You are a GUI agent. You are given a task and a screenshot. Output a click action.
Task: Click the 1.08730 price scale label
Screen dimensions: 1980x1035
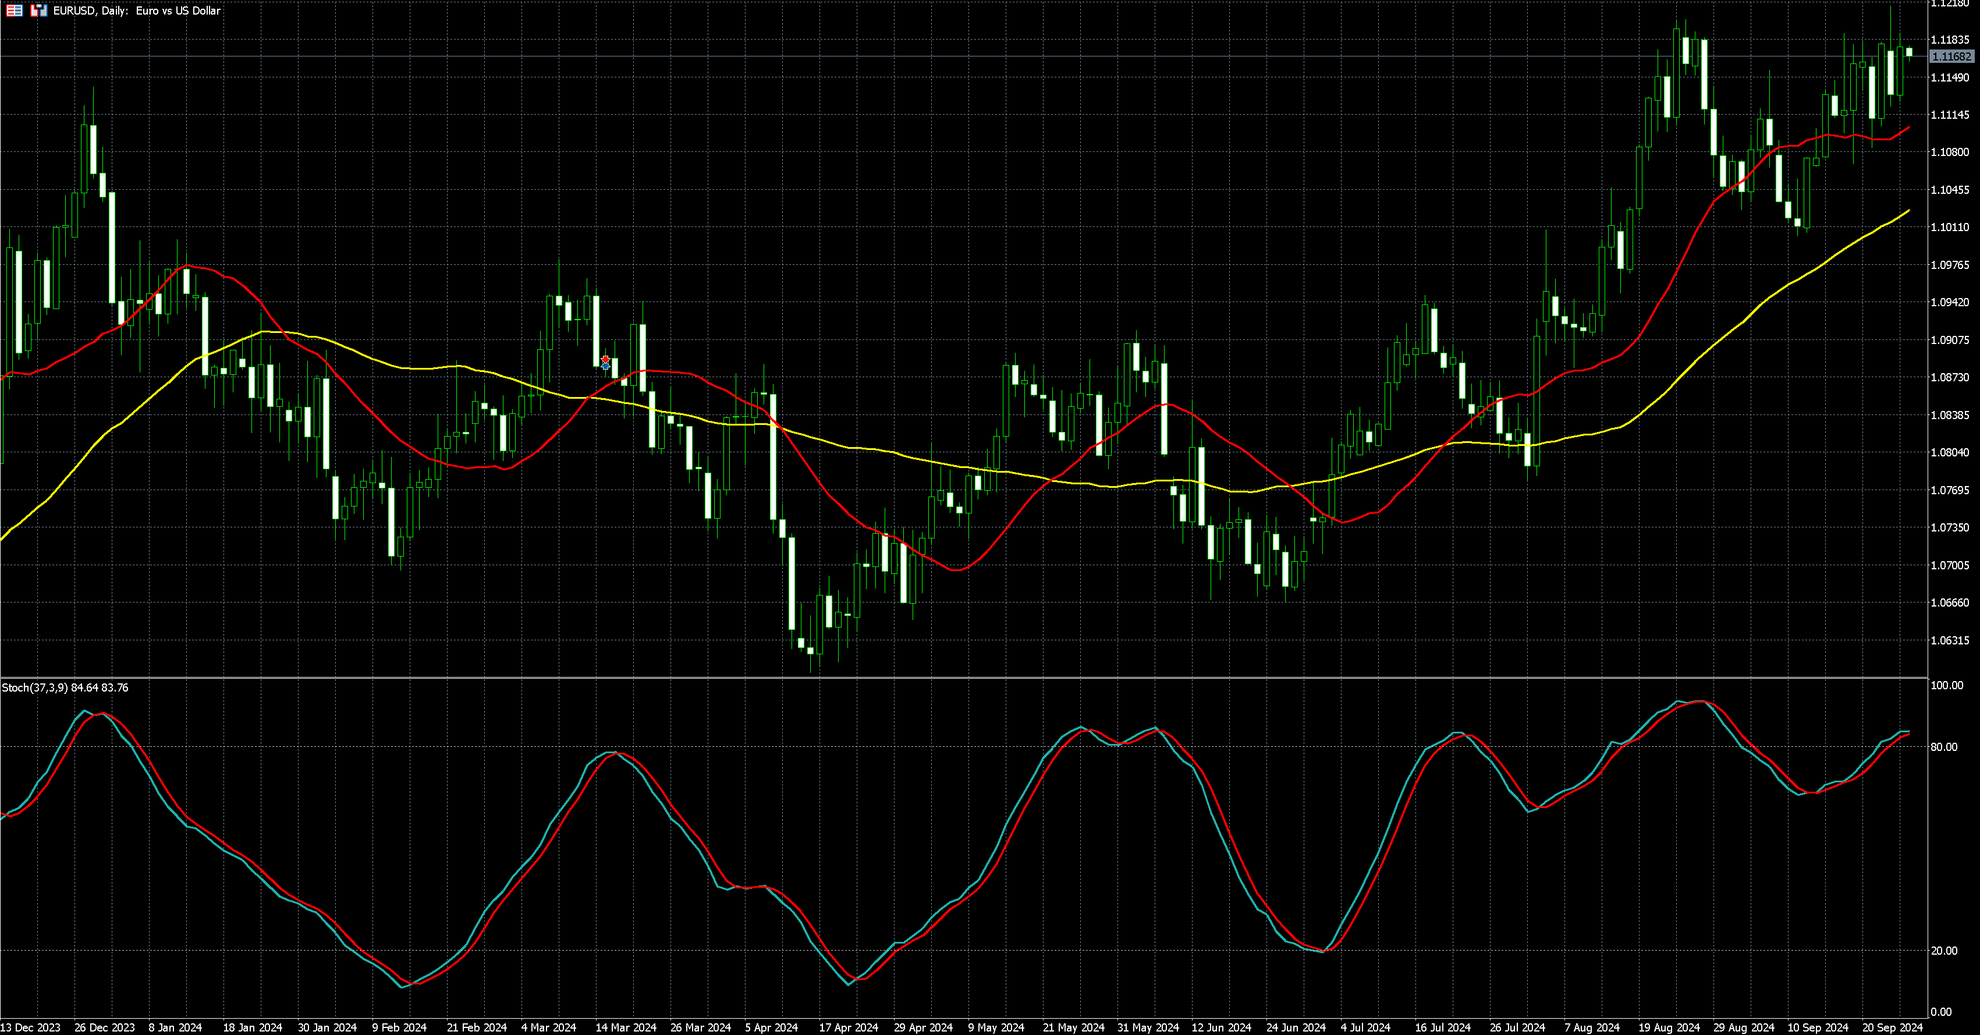click(x=1950, y=378)
